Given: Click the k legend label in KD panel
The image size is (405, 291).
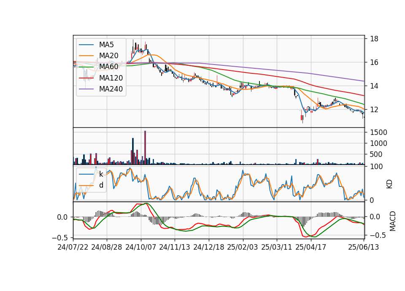Looking at the screenshot, I should [101, 174].
